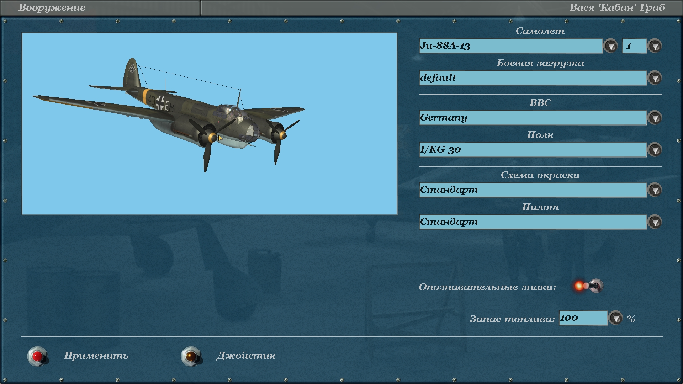The width and height of the screenshot is (683, 384).
Task: Click the default loadout field
Action: tap(533, 78)
